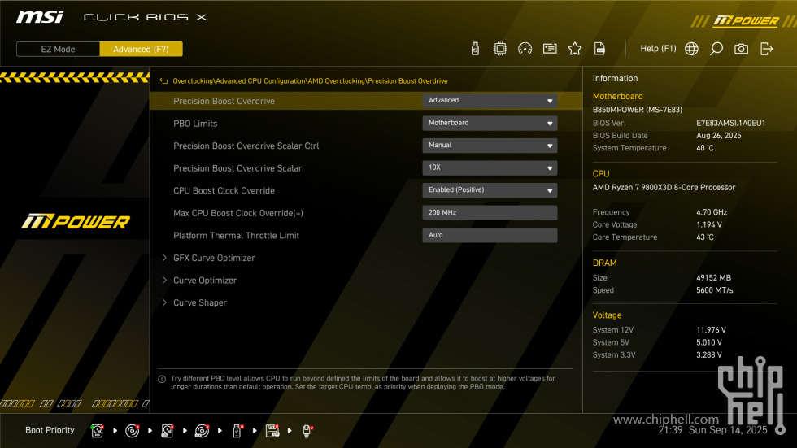Click the B850MPOWER (MS-7E83) board name
Image resolution: width=797 pixels, height=448 pixels.
coord(638,110)
